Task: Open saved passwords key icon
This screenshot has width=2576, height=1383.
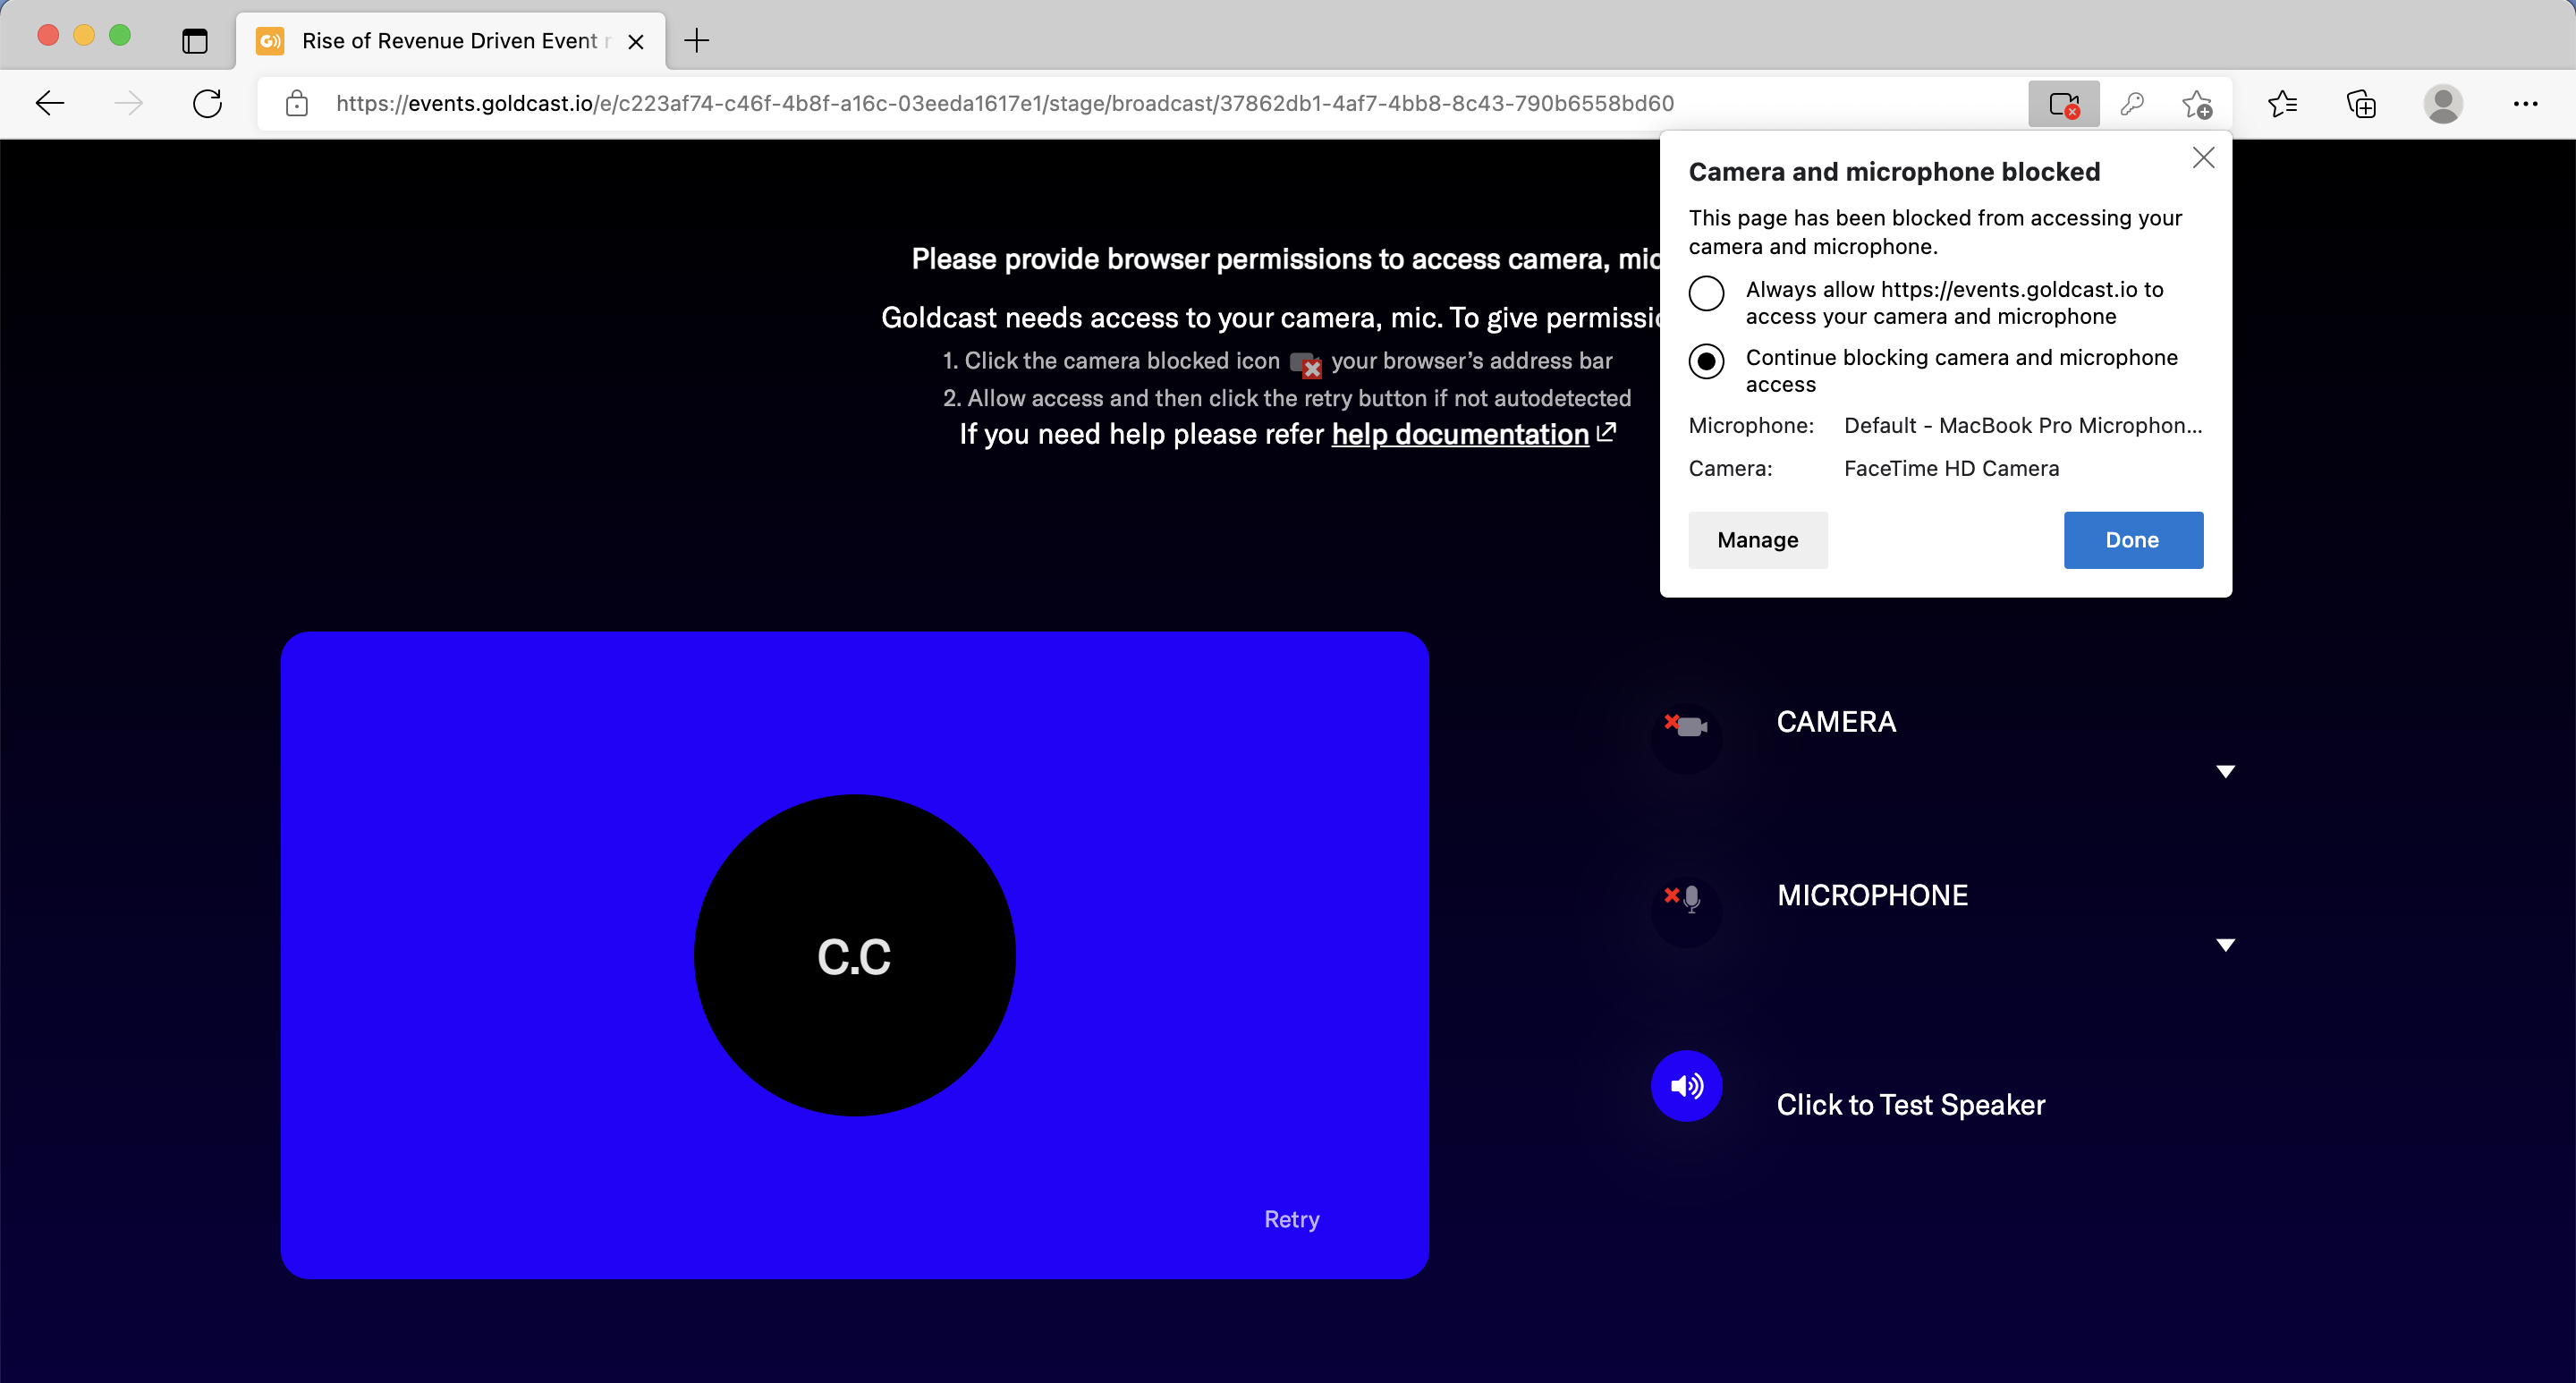Action: (2131, 103)
